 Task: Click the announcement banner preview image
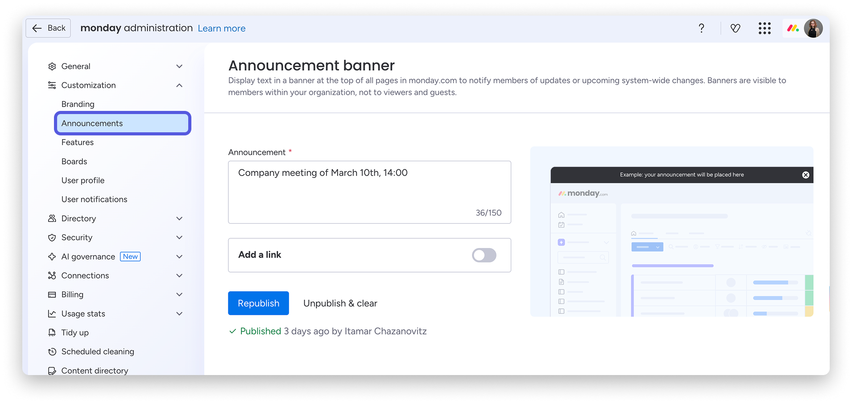pyautogui.click(x=672, y=232)
